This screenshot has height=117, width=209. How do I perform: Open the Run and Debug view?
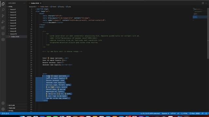tap(3, 22)
